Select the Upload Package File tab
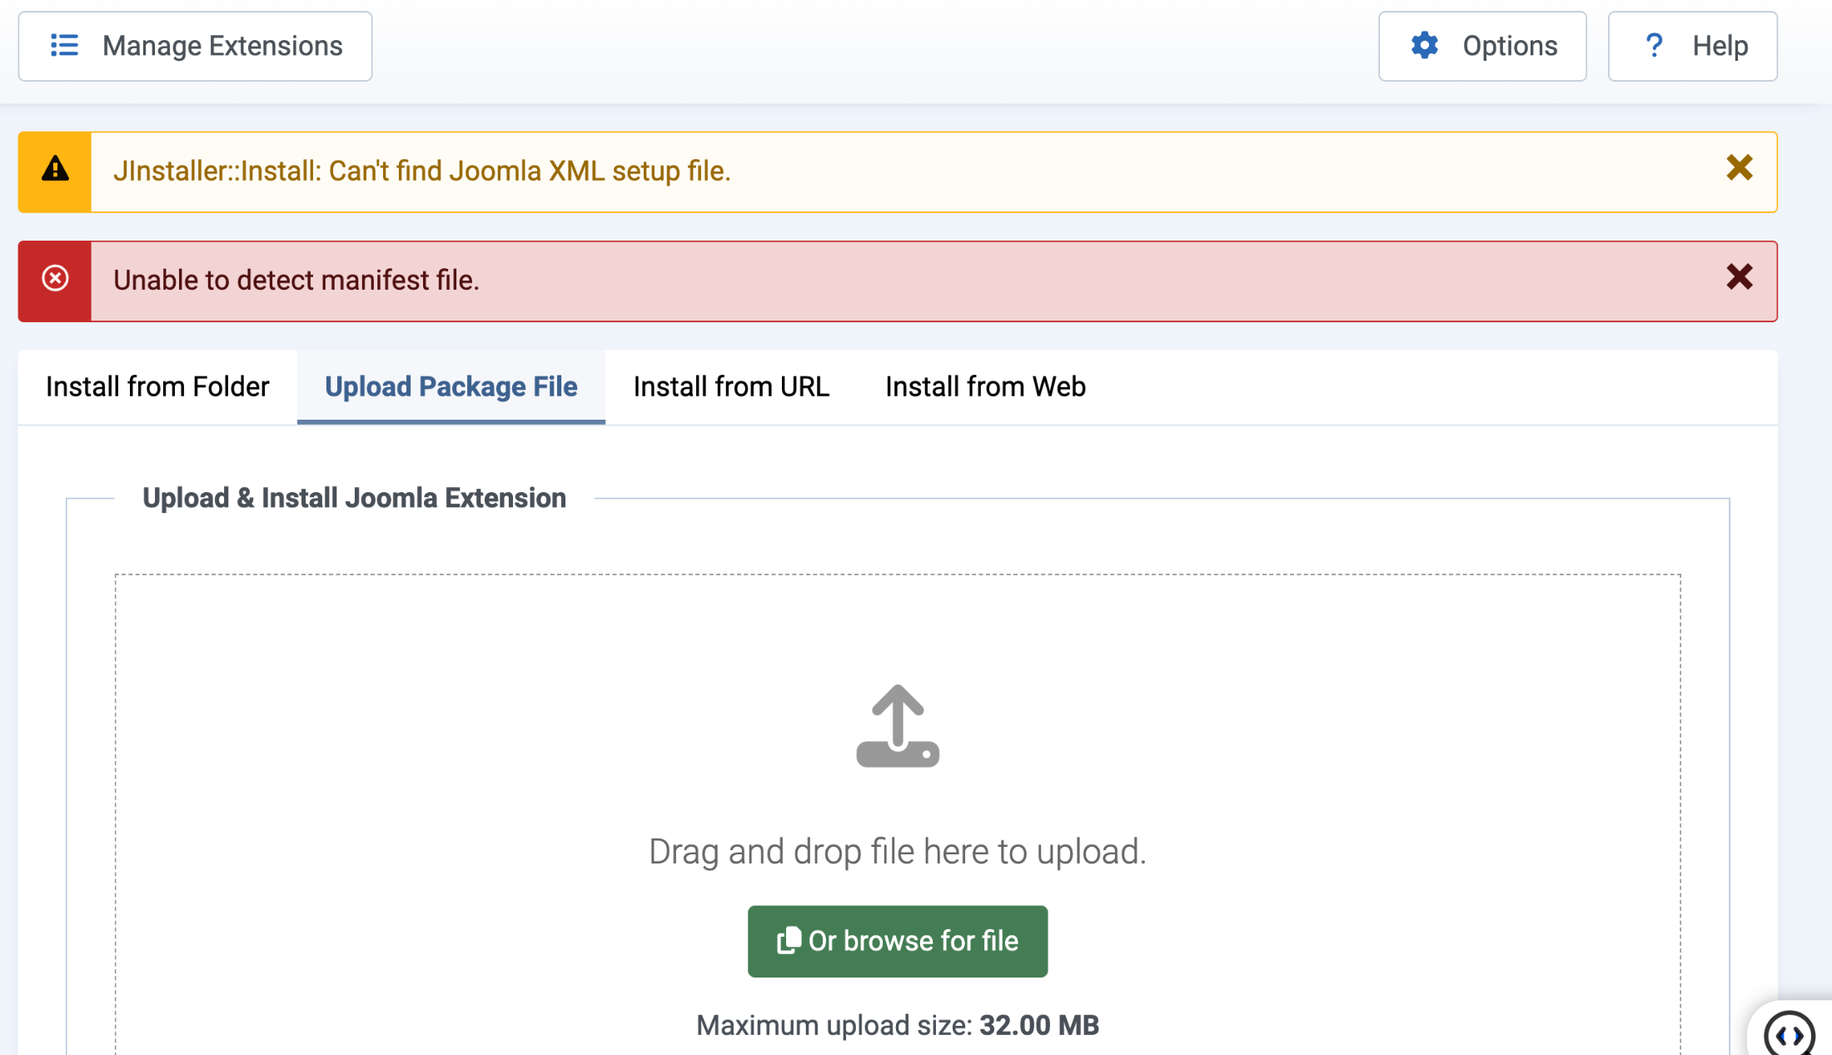The width and height of the screenshot is (1832, 1055). [451, 387]
